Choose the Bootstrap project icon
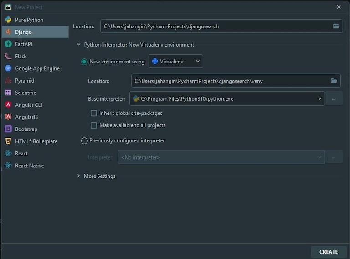 8,129
